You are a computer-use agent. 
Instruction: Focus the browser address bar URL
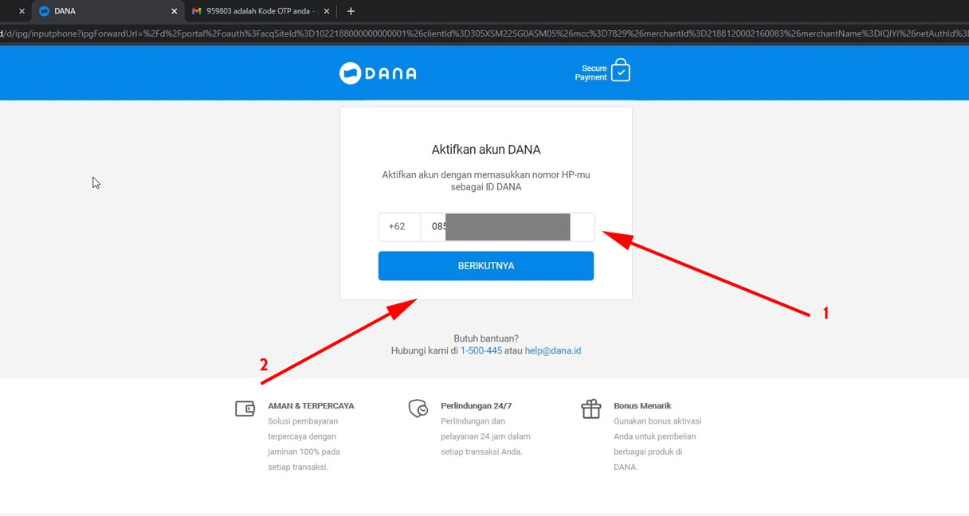click(484, 33)
